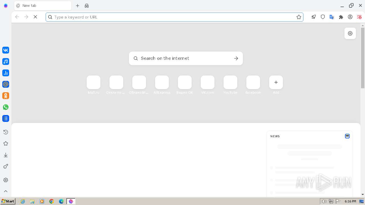Open the red-badged menu icon
The width and height of the screenshot is (365, 205).
(x=359, y=17)
